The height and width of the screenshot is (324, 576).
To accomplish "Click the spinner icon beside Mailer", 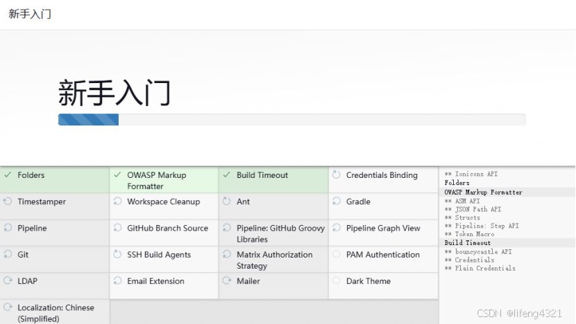I will 227,281.
